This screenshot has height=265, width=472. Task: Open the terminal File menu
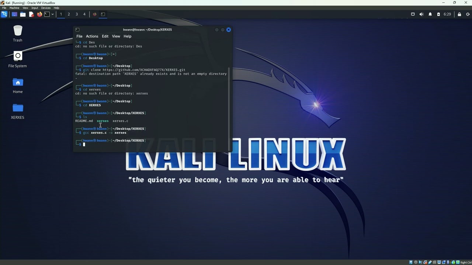point(79,36)
